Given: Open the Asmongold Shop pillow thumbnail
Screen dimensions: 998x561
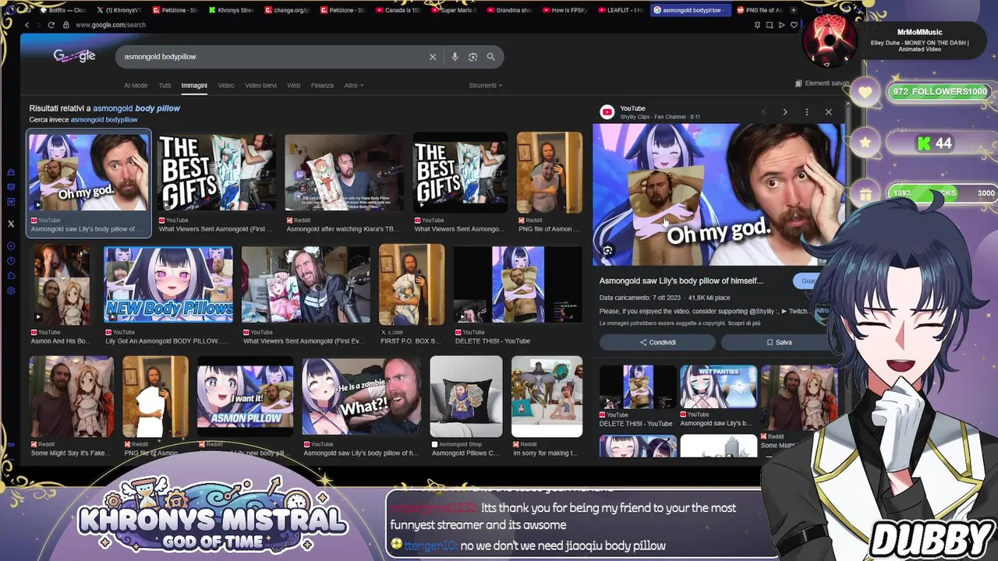Looking at the screenshot, I should pos(466,397).
